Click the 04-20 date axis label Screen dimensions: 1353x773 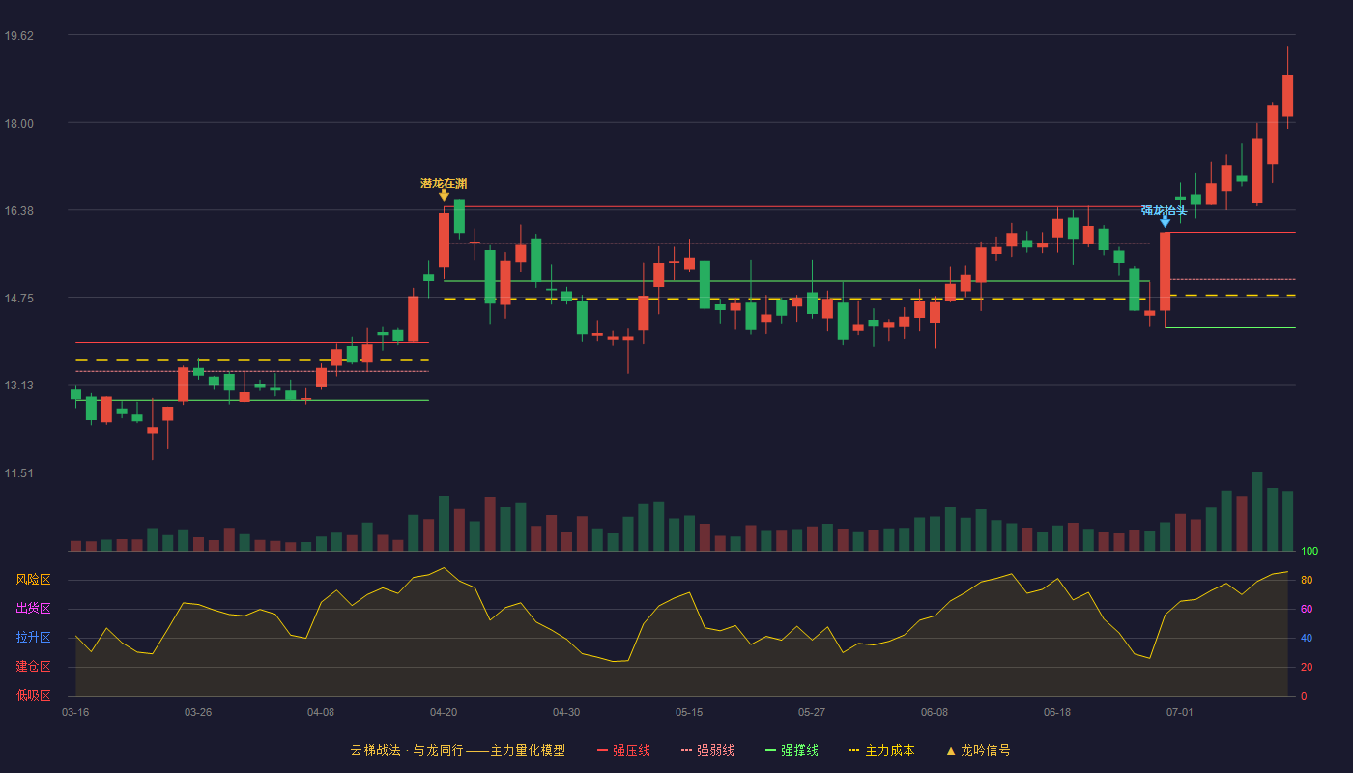(x=444, y=712)
